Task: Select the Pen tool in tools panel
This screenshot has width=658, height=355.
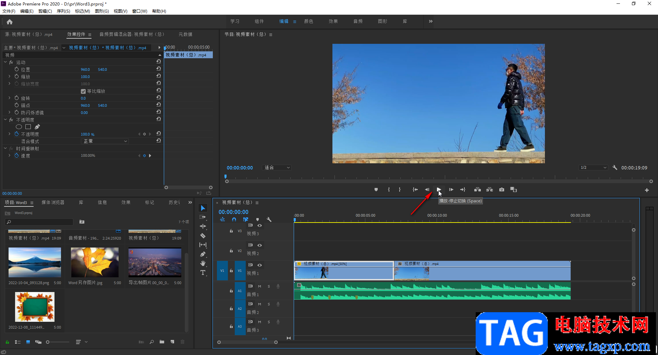Action: click(x=203, y=254)
